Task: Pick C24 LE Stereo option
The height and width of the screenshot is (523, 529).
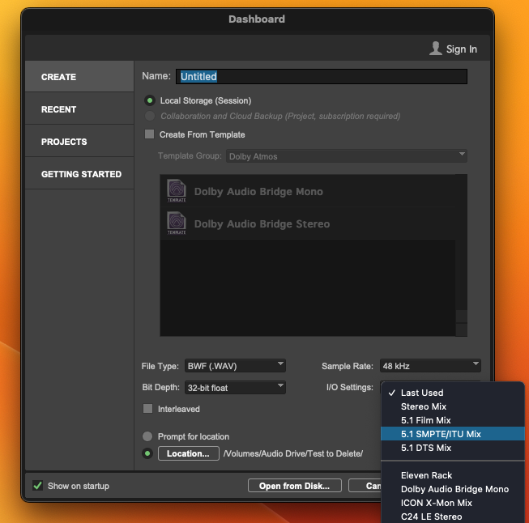Action: coord(453,517)
